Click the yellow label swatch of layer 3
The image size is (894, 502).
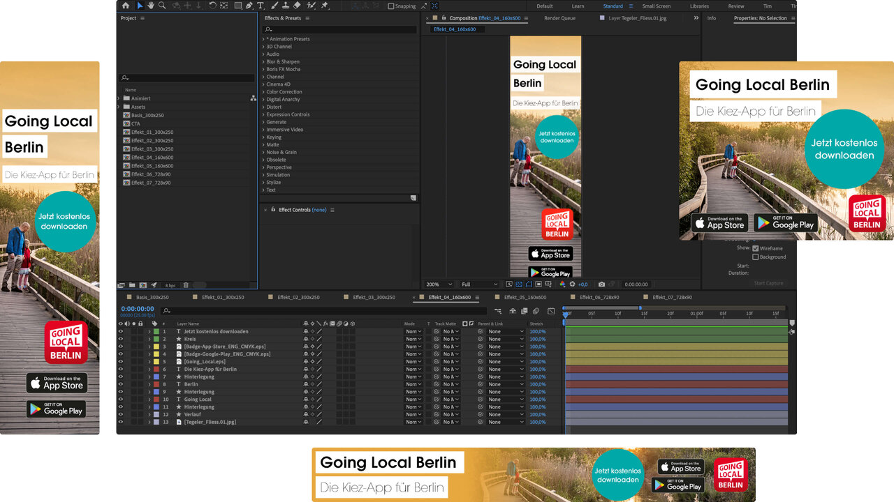(x=156, y=347)
